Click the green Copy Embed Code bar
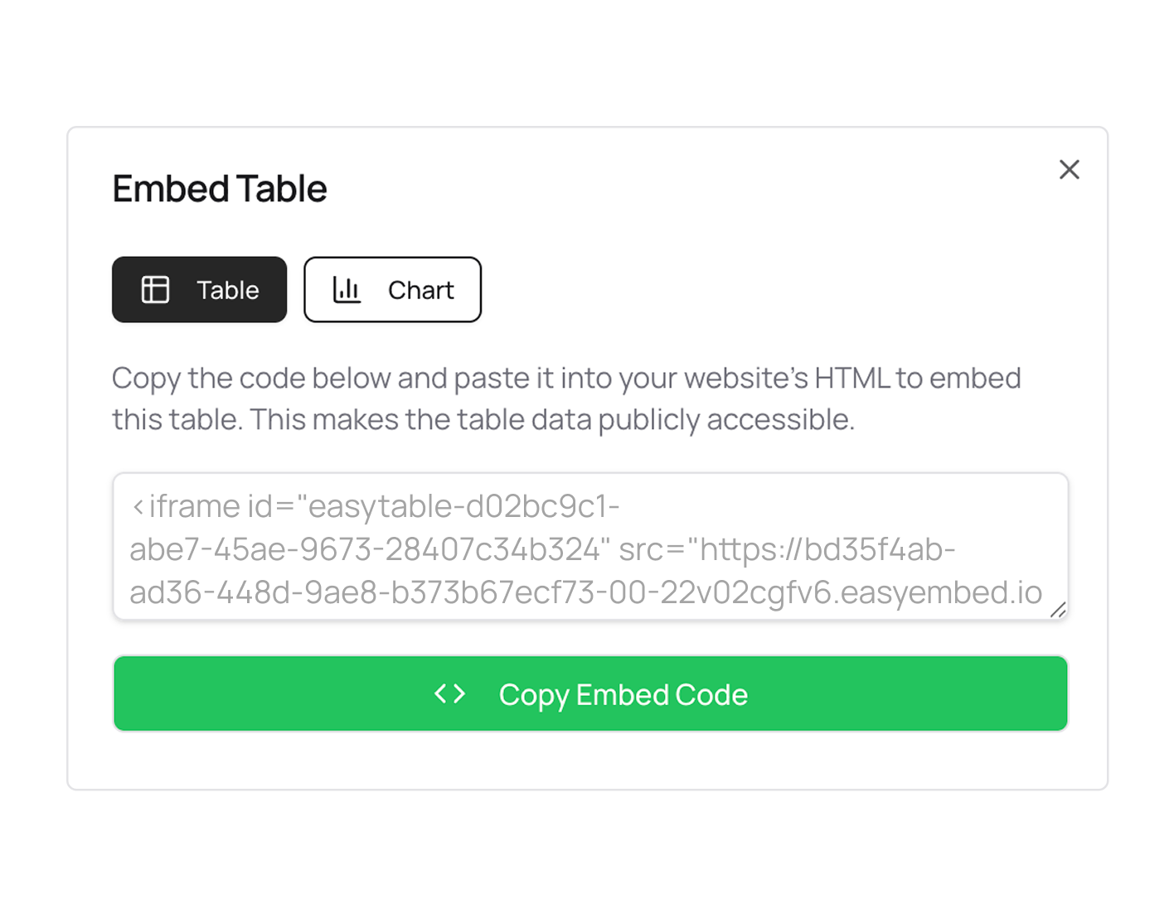 pos(589,694)
